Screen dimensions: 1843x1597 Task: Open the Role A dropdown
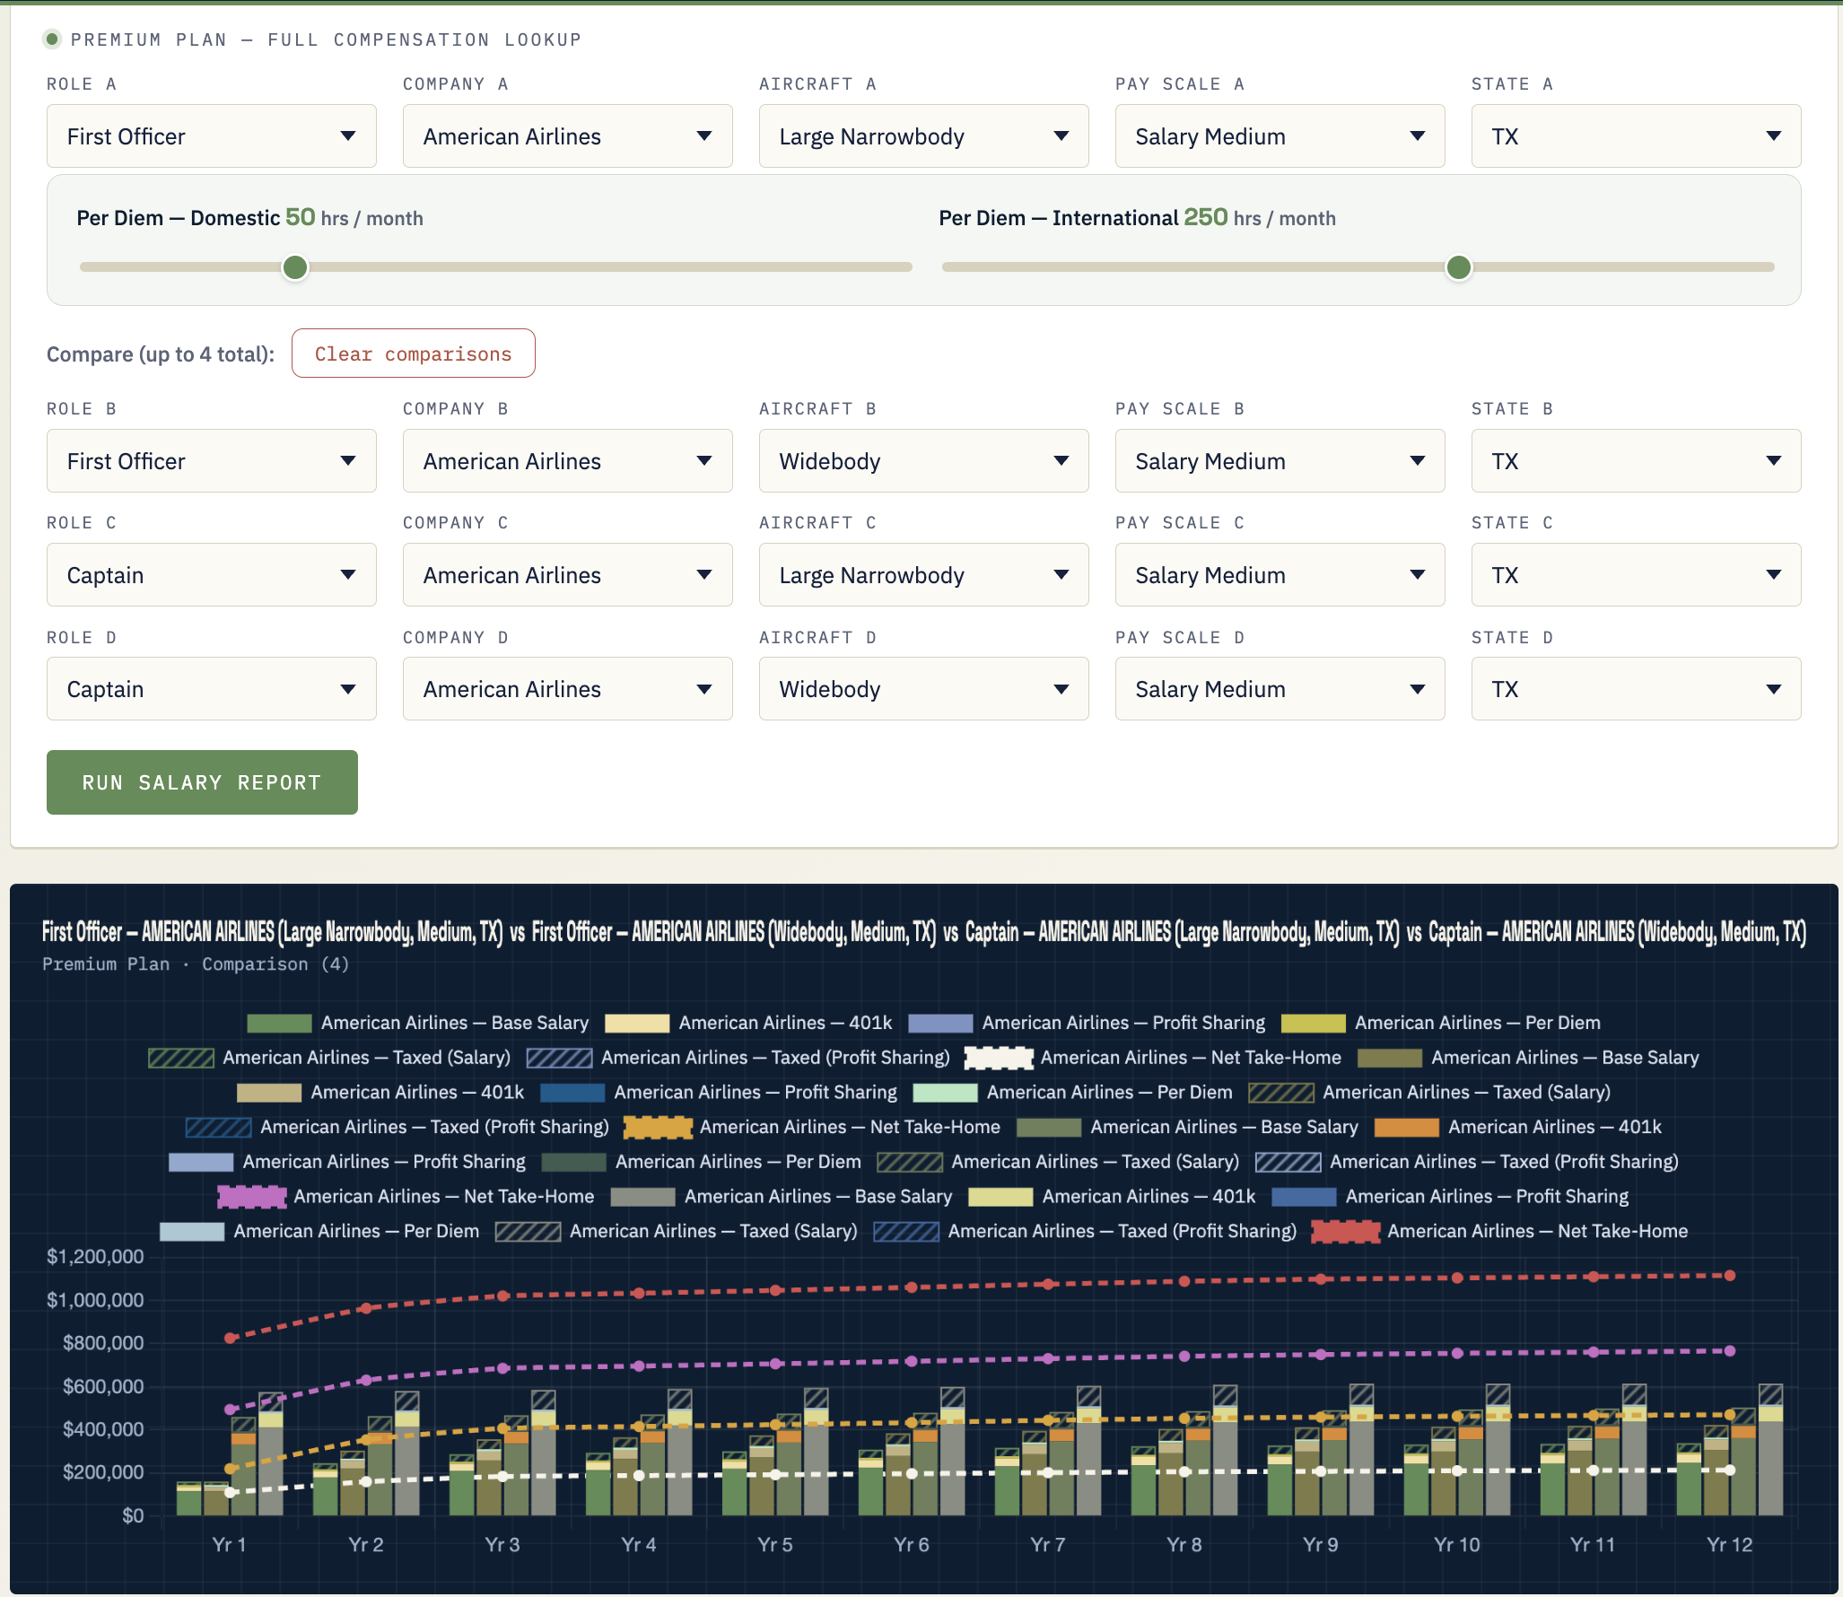point(212,136)
